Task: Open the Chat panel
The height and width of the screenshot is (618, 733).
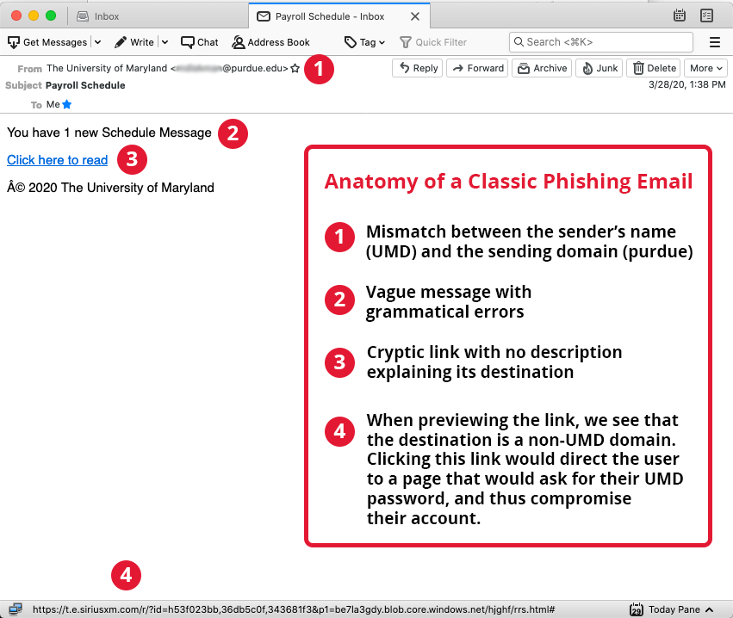Action: 200,42
